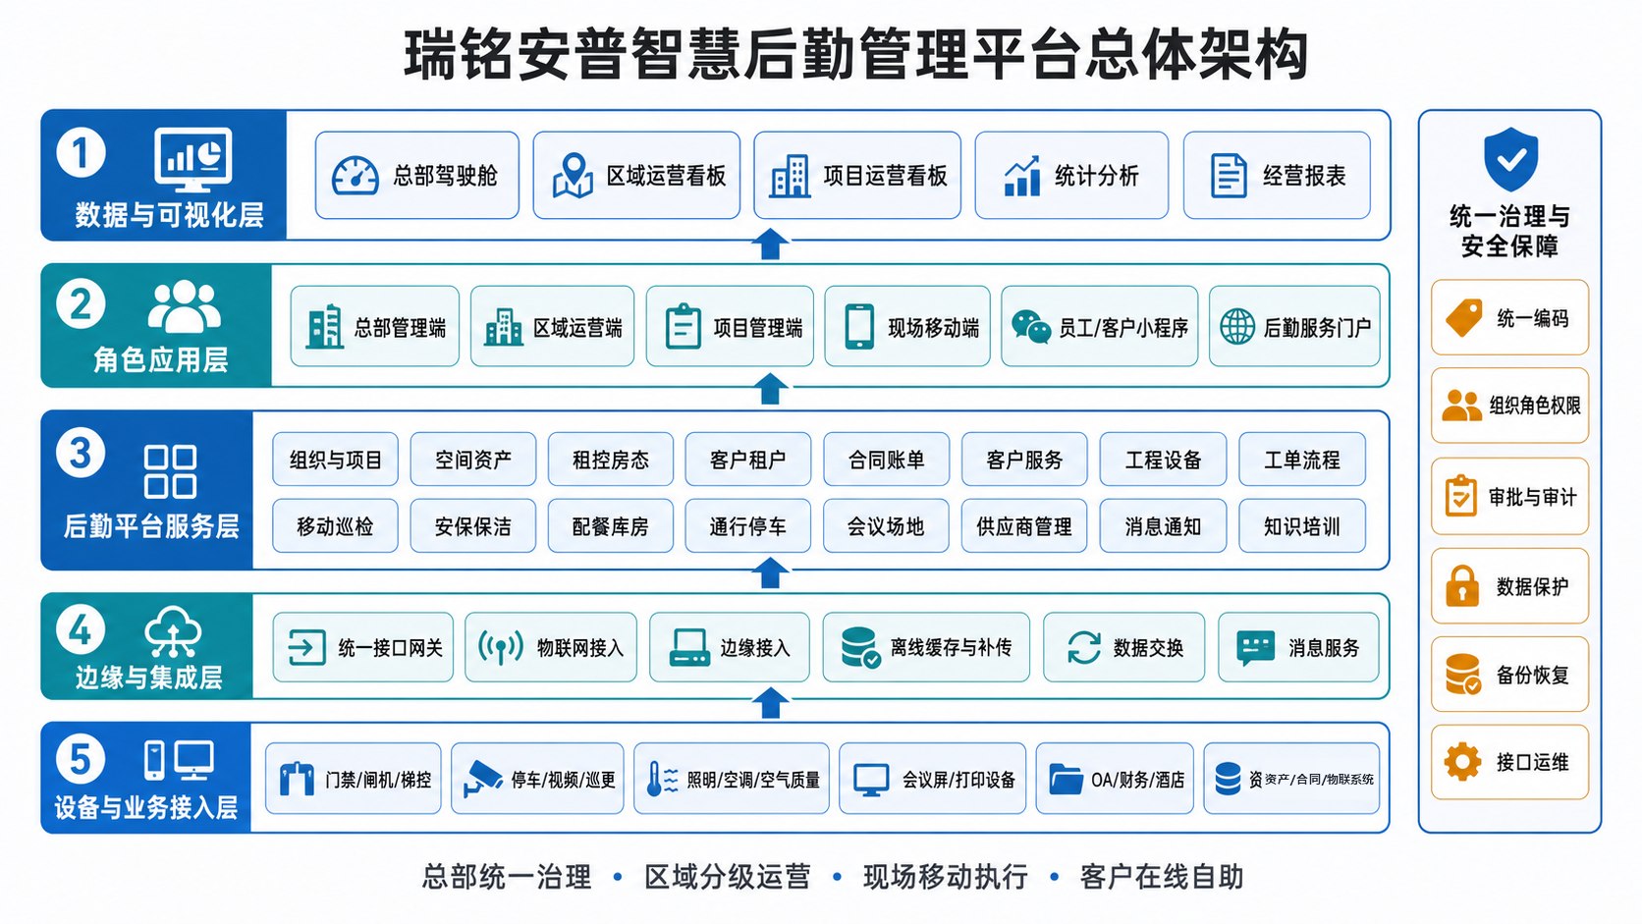Click the 组织角色权限 people icon
The image size is (1642, 924).
1461,406
